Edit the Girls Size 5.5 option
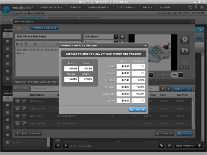Viewport: 207px width, 155px height. (24, 124)
